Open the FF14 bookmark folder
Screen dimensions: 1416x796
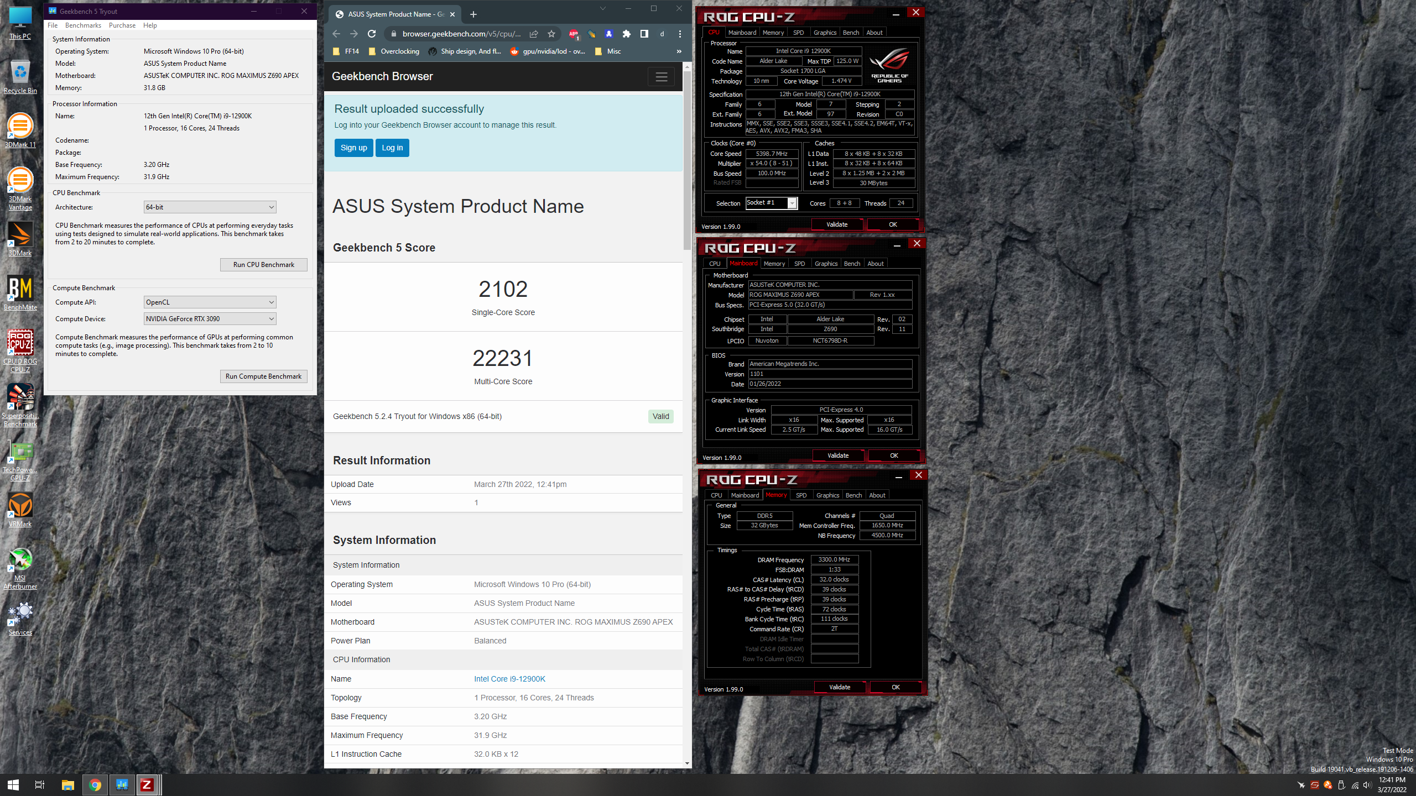pyautogui.click(x=346, y=51)
